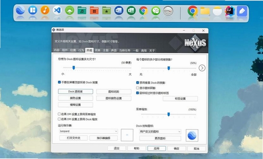Open the orange apps folder in dock
263x159 pixels.
coord(94,11)
